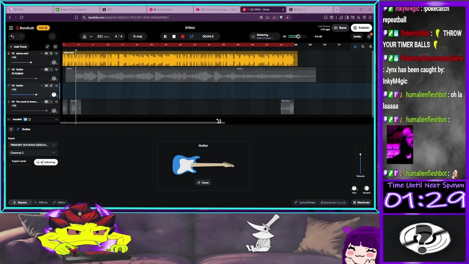Start recording with the red record button
Viewport: 469px width, 264px height.
point(182,36)
